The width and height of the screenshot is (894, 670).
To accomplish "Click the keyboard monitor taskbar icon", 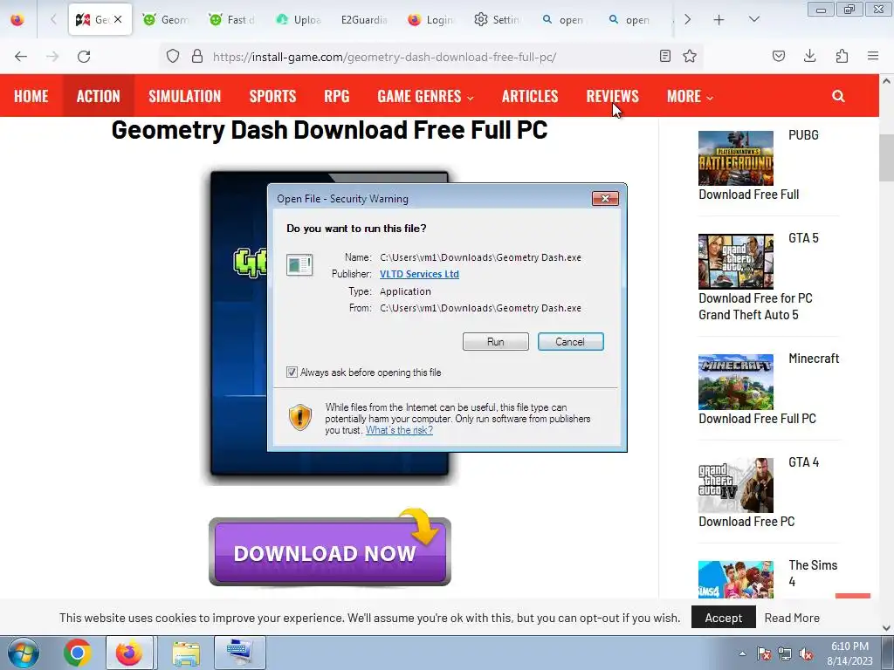I will point(239,653).
